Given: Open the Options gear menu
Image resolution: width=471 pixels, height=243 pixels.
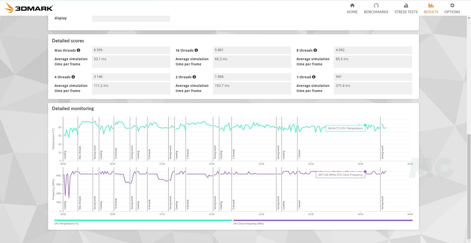Looking at the screenshot, I should (452, 8).
